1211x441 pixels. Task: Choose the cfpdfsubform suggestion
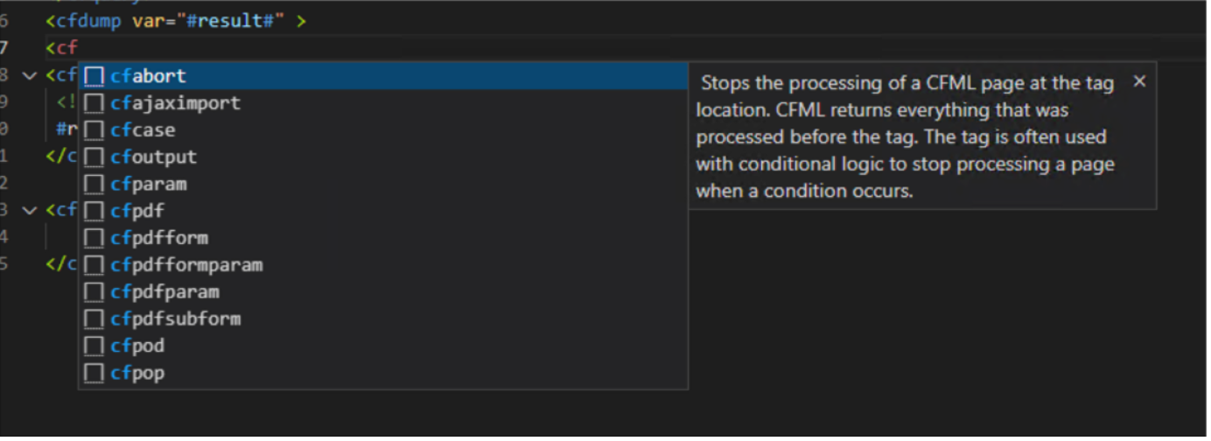click(x=175, y=318)
